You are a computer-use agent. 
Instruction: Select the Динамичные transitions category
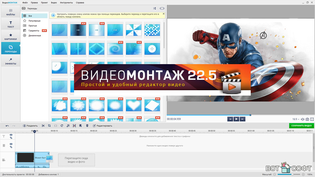(35, 36)
